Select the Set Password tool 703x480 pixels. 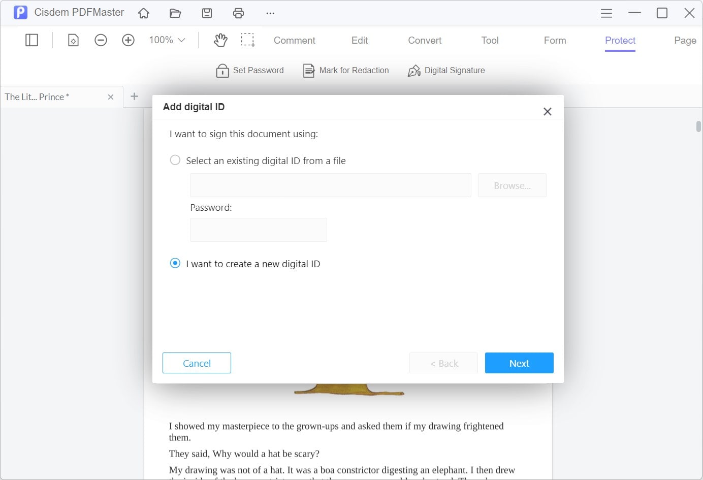tap(250, 71)
